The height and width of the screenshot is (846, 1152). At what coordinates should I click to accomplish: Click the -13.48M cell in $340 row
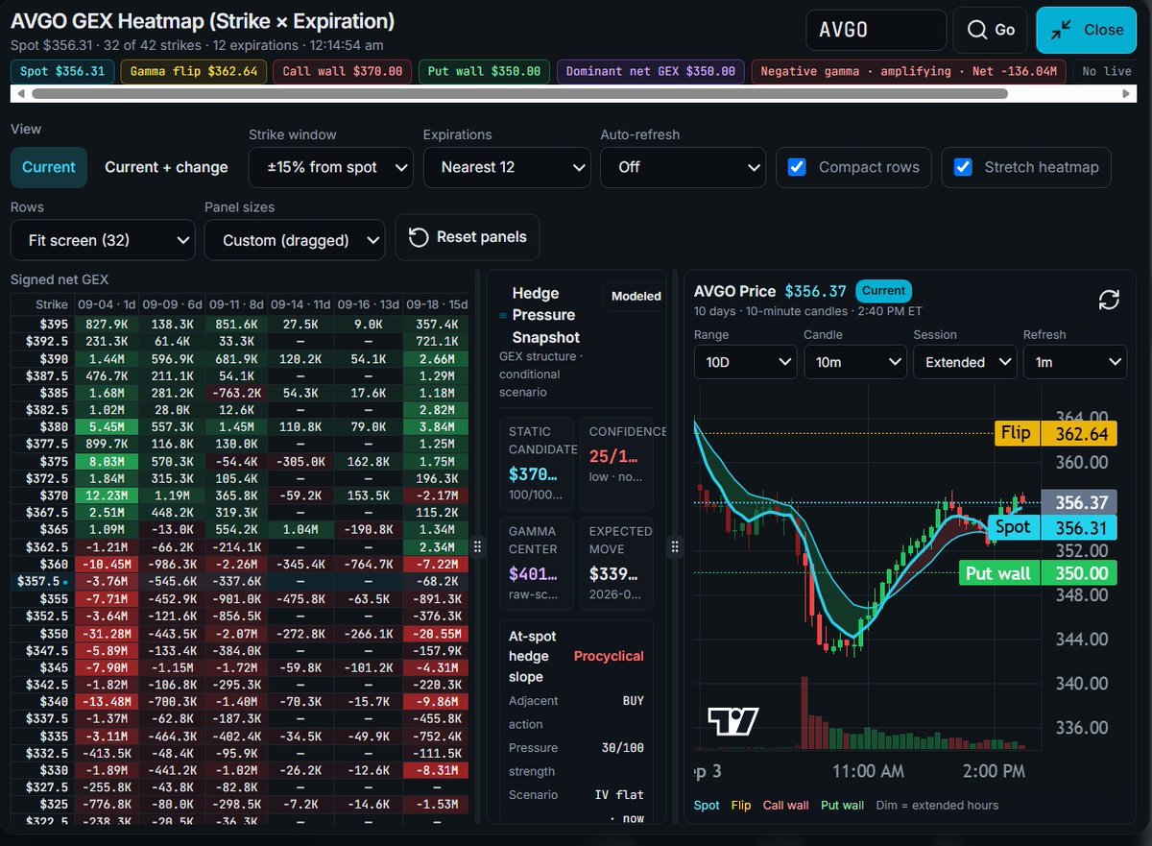pyautogui.click(x=107, y=700)
